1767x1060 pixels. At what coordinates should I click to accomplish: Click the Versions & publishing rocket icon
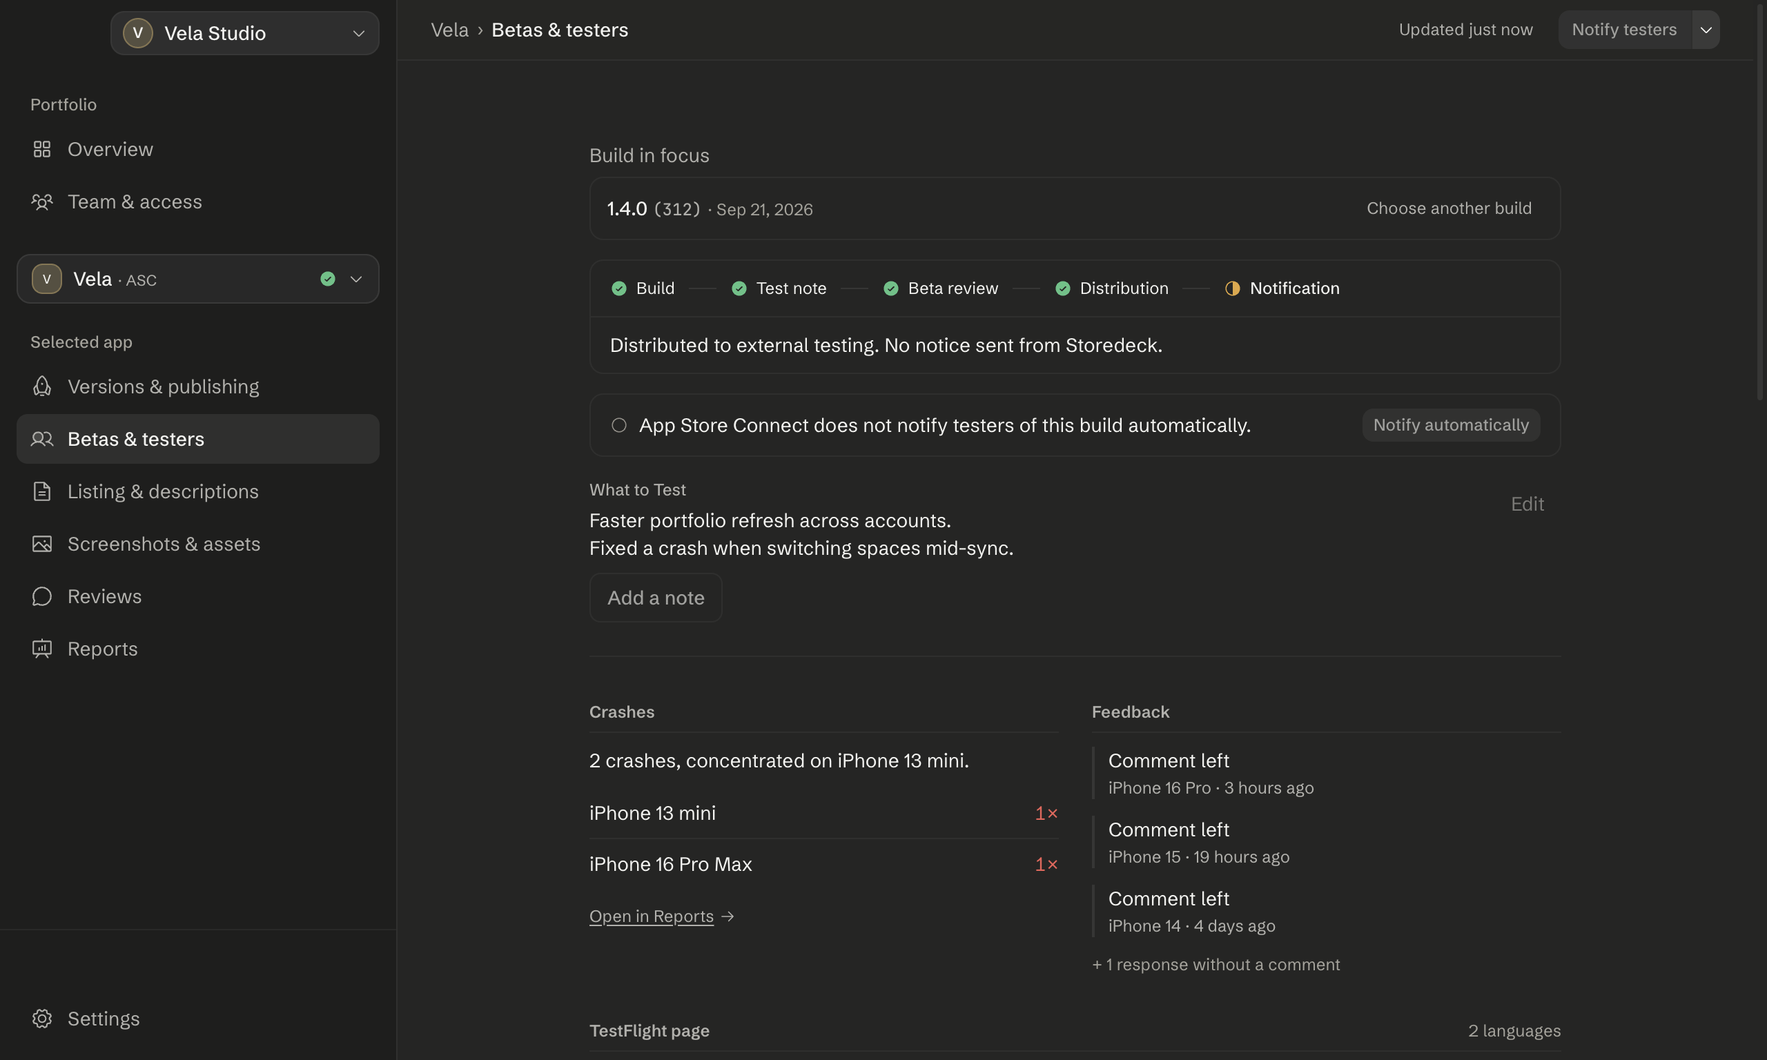click(42, 386)
